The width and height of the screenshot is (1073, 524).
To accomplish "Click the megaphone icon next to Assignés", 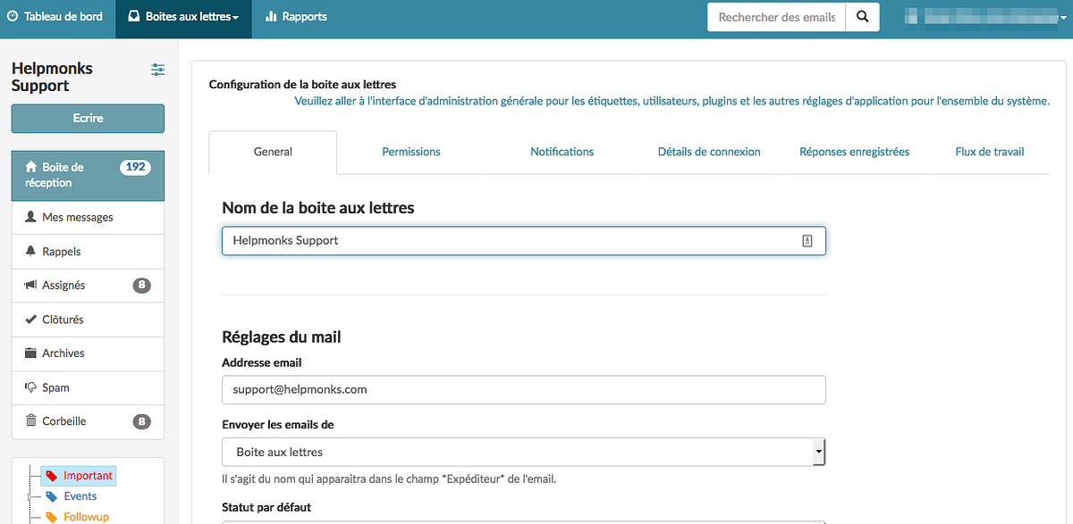I will 30,286.
